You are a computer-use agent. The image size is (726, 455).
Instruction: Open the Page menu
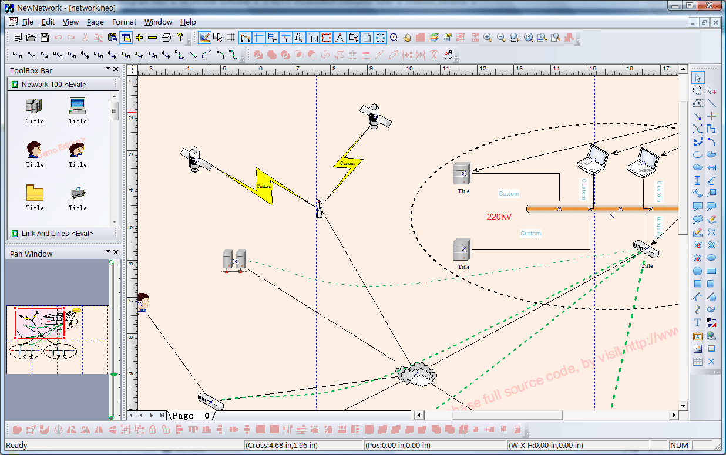pos(95,22)
